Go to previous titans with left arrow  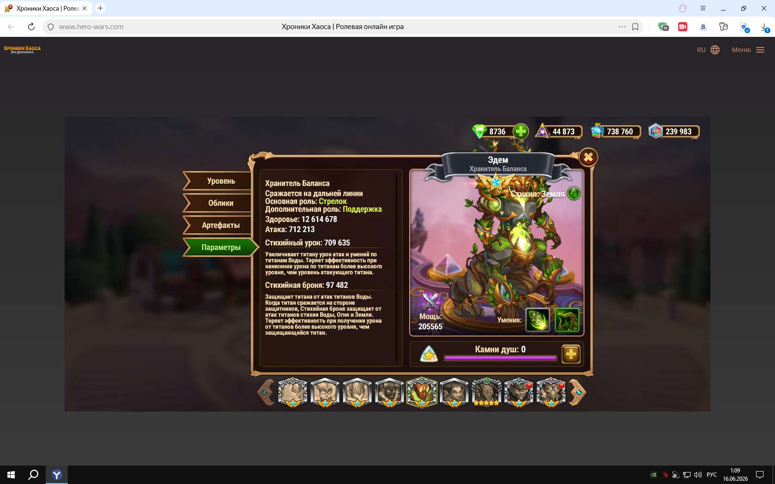tap(266, 392)
